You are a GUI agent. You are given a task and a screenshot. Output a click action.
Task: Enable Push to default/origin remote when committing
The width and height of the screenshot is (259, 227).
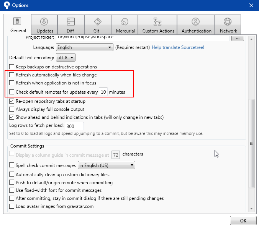(11, 182)
